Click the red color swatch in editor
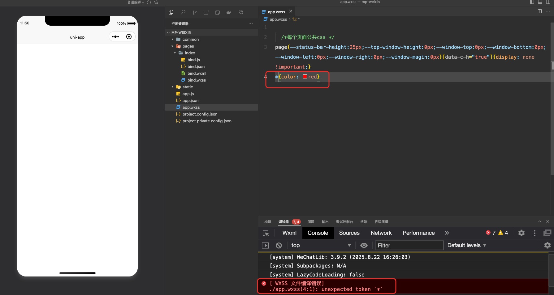 (305, 77)
